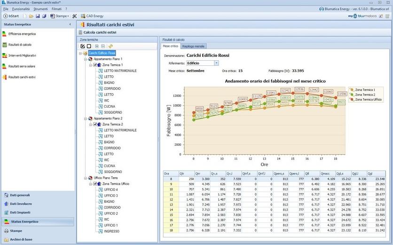Toggle the Zona Termica Ufficio checkbox

pyautogui.click(x=95, y=184)
